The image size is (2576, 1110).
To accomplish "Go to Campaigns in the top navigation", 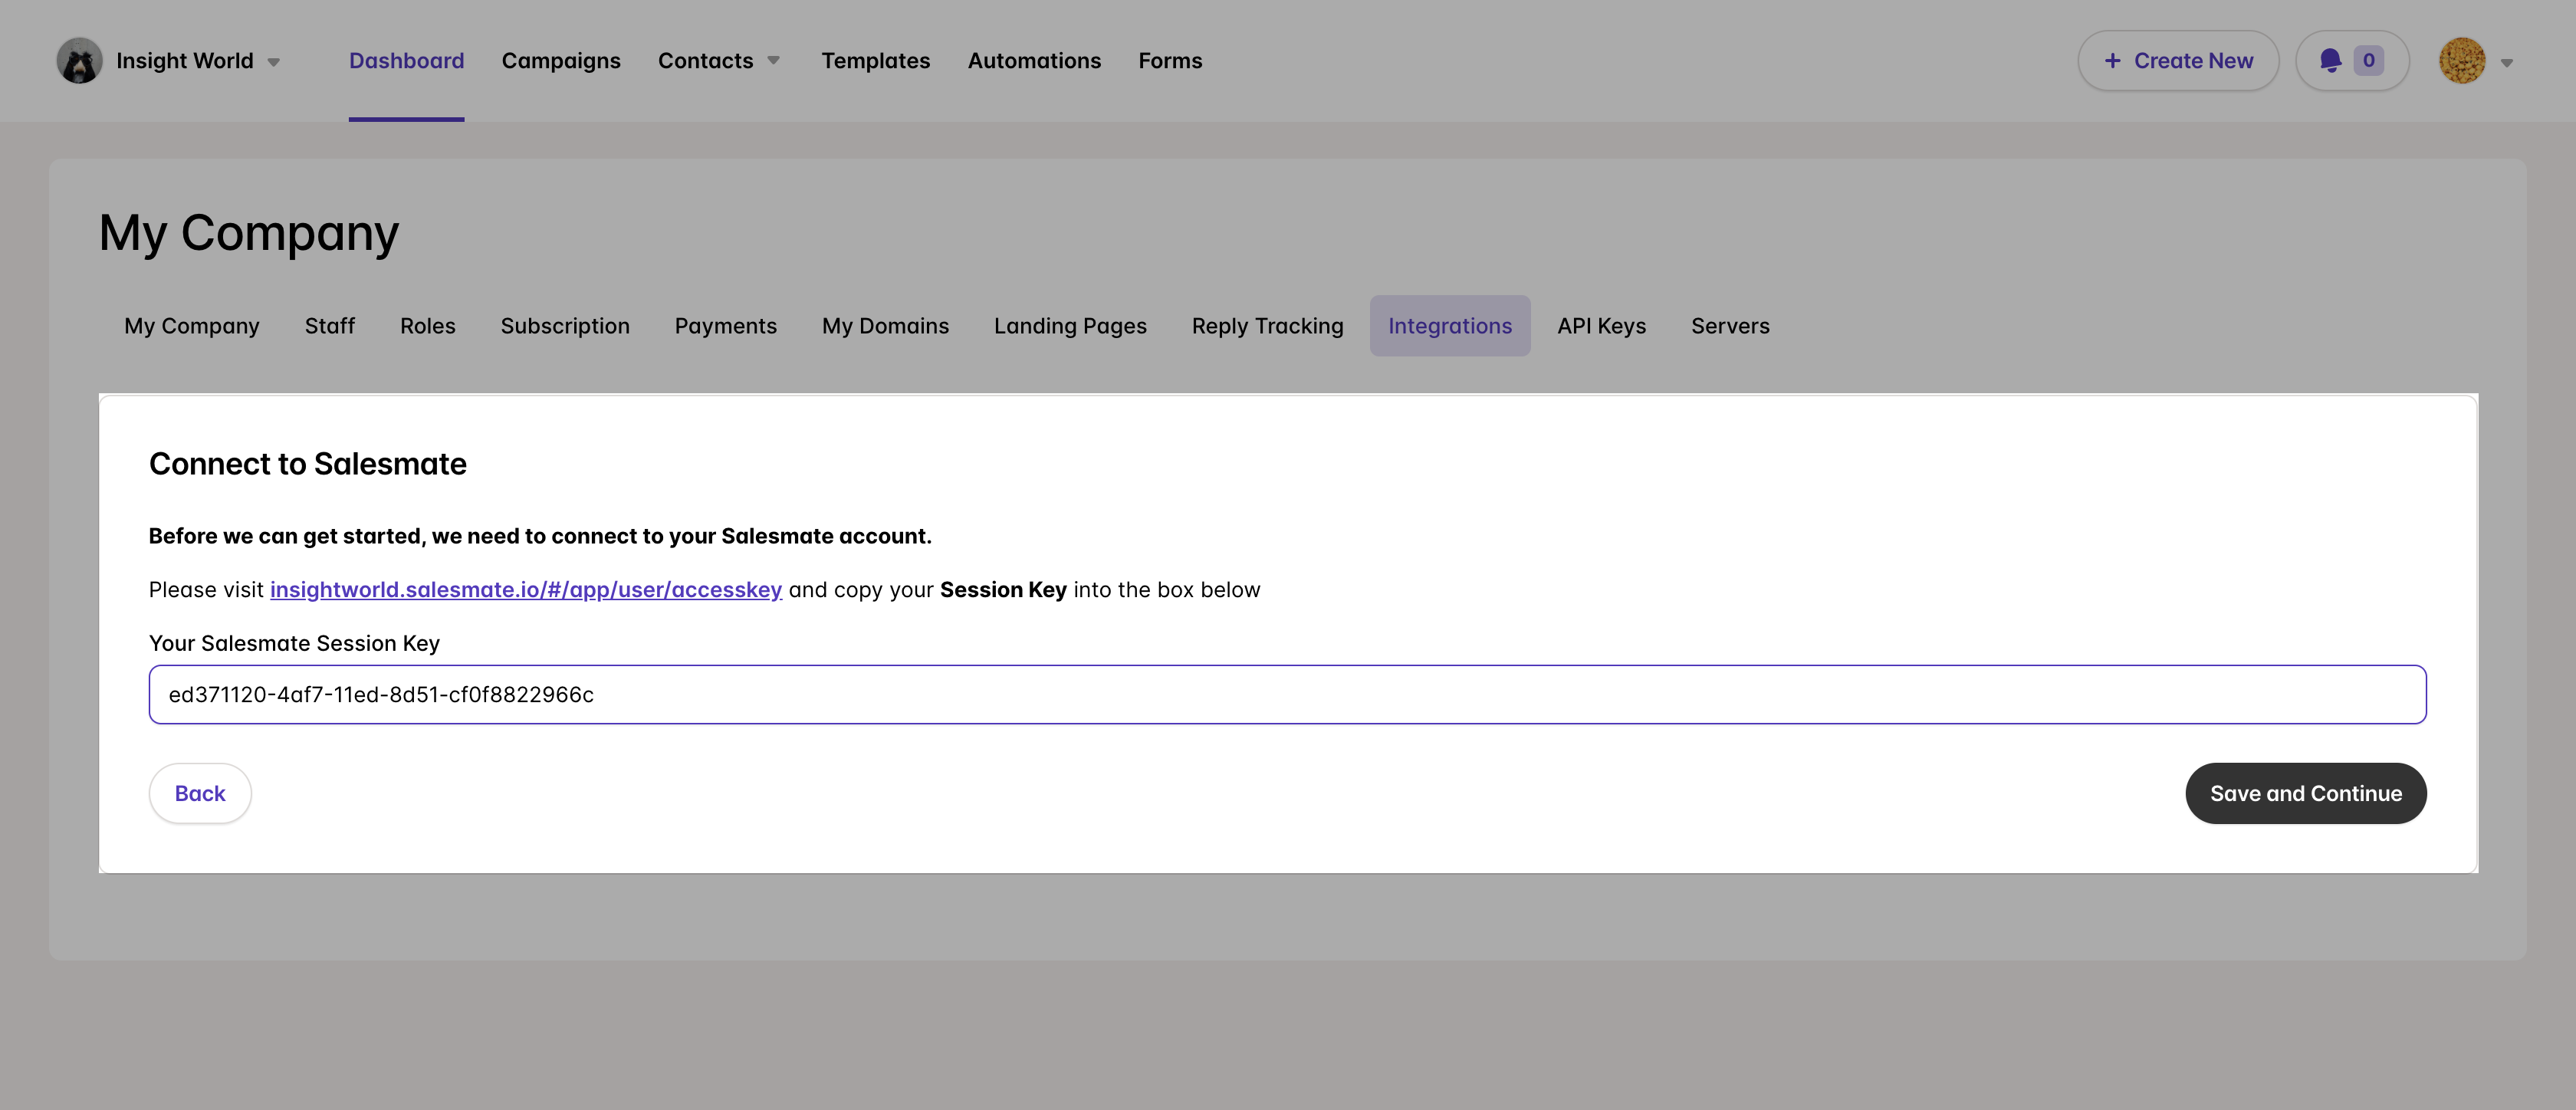I will [x=561, y=61].
